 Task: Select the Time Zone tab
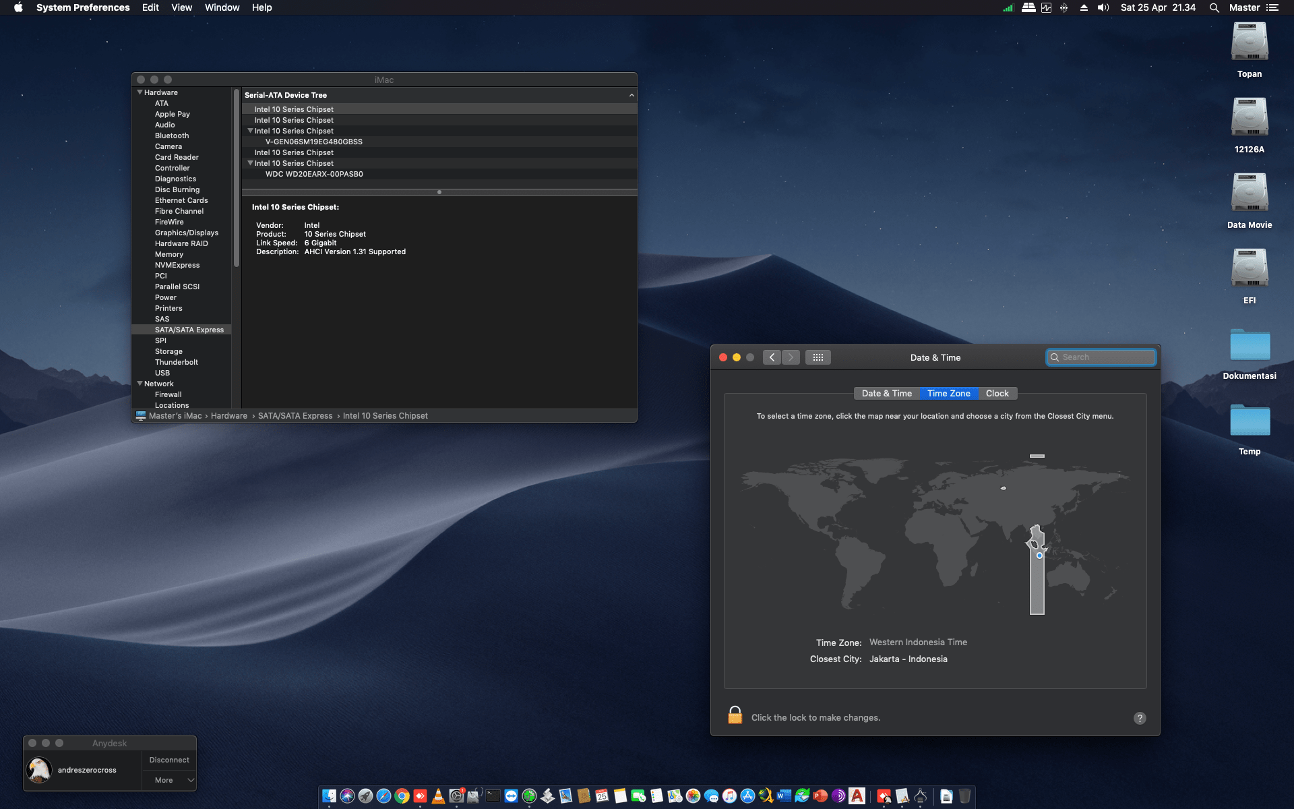click(x=948, y=394)
